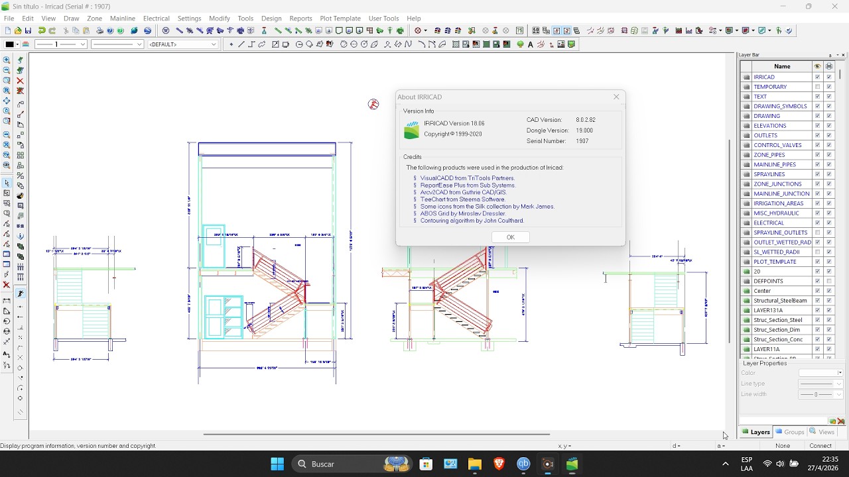Open the User Tools menu

(x=384, y=19)
